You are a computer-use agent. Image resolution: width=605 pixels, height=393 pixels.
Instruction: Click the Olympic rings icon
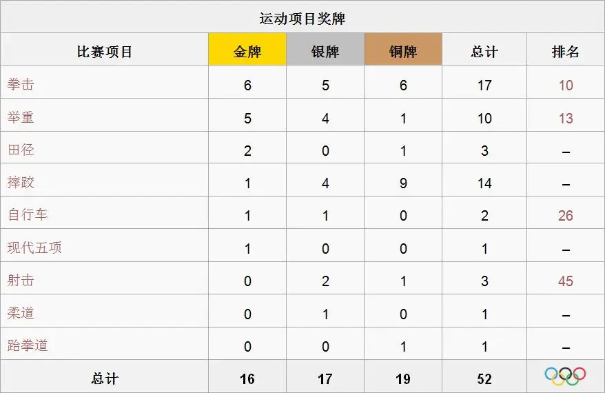coord(565,376)
